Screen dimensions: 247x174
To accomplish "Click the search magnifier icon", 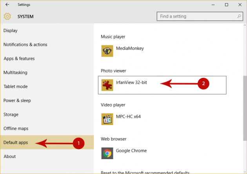I will click(239, 16).
